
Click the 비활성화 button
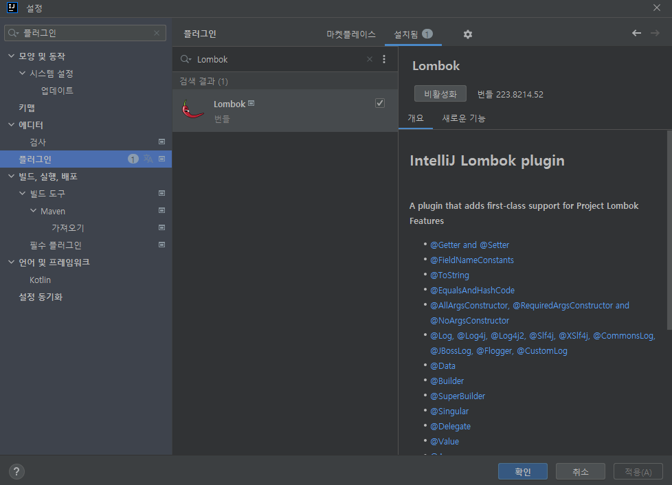(x=440, y=94)
